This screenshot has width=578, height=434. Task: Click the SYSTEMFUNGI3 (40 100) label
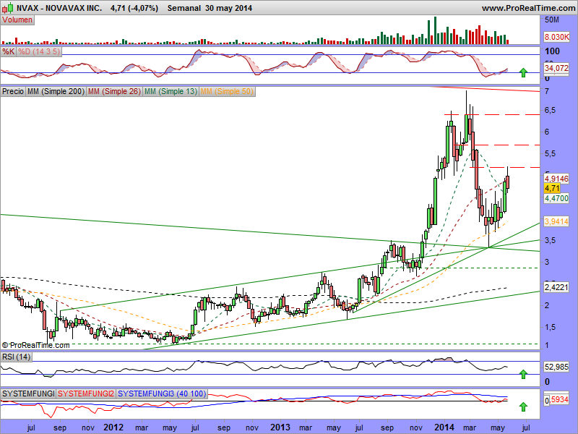point(162,393)
